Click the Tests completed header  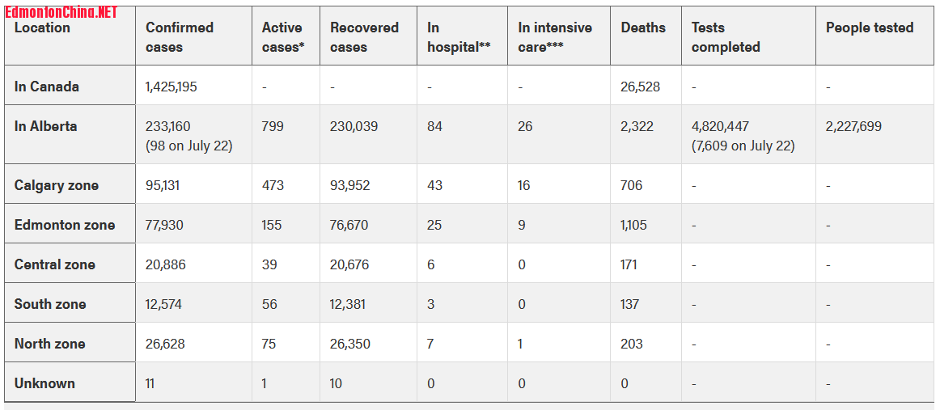click(x=726, y=37)
